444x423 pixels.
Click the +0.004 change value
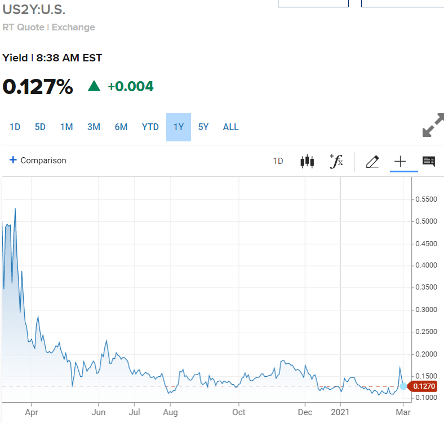[131, 86]
